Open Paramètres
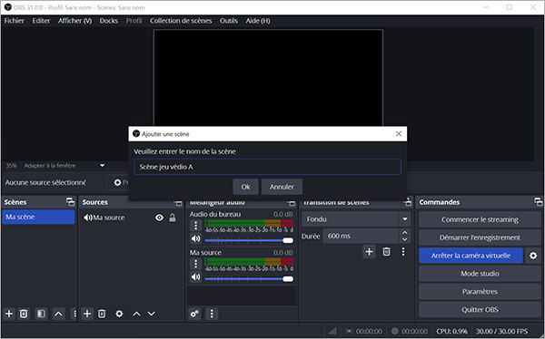 click(480, 292)
